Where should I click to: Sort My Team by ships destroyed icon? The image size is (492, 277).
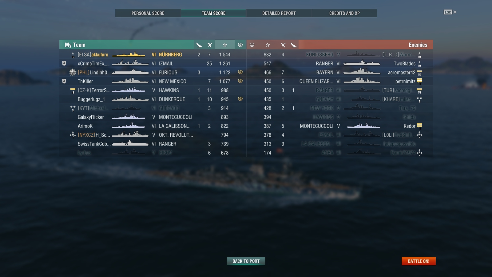210,45
